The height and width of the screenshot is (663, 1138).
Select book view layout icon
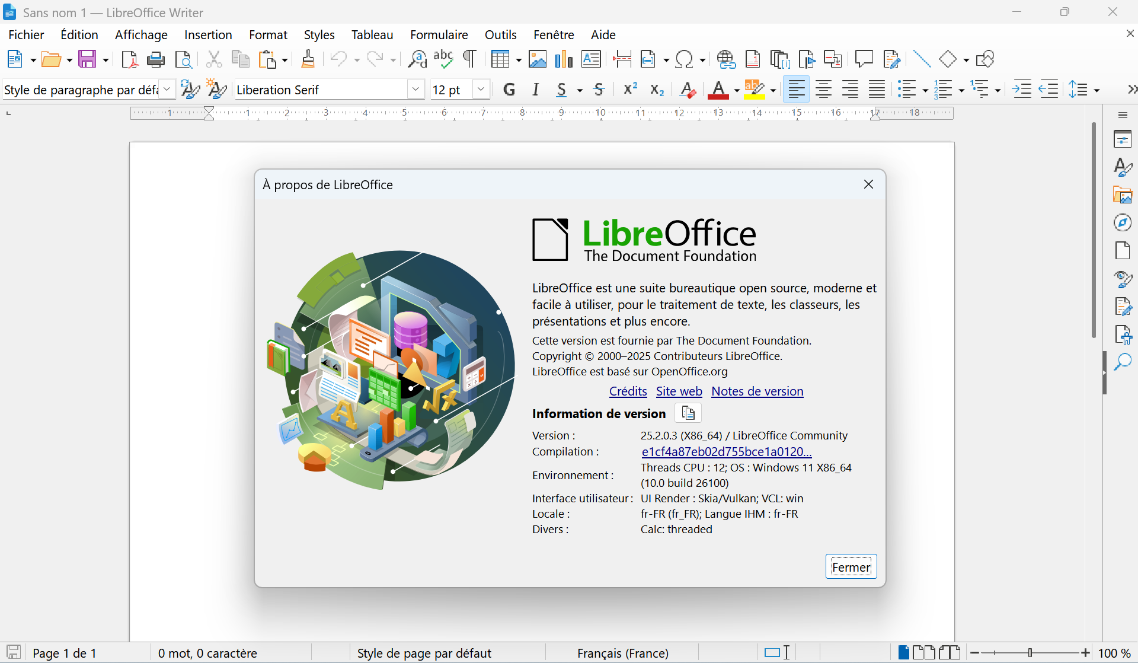(x=950, y=653)
